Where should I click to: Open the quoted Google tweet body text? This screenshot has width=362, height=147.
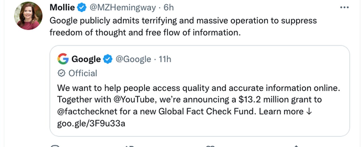coord(199,105)
